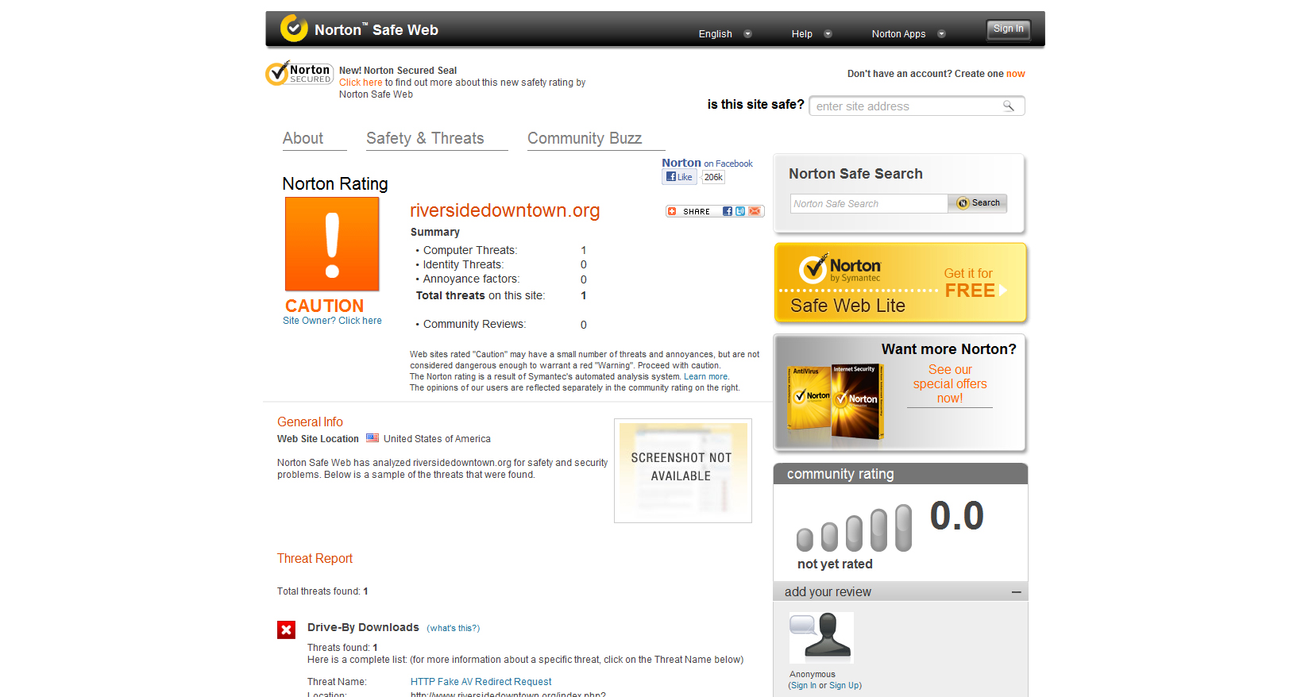Screen dimensions: 1301x697
Task: Click the Norton Secured seal badge
Action: tap(299, 74)
